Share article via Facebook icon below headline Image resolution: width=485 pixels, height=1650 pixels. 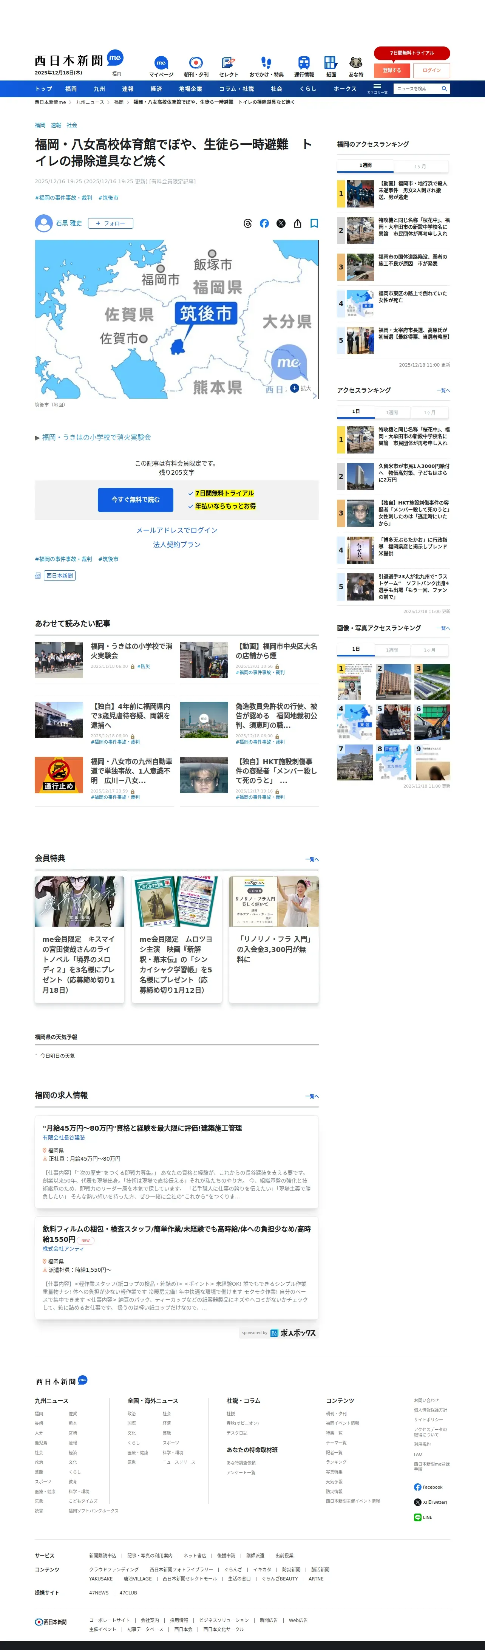264,224
